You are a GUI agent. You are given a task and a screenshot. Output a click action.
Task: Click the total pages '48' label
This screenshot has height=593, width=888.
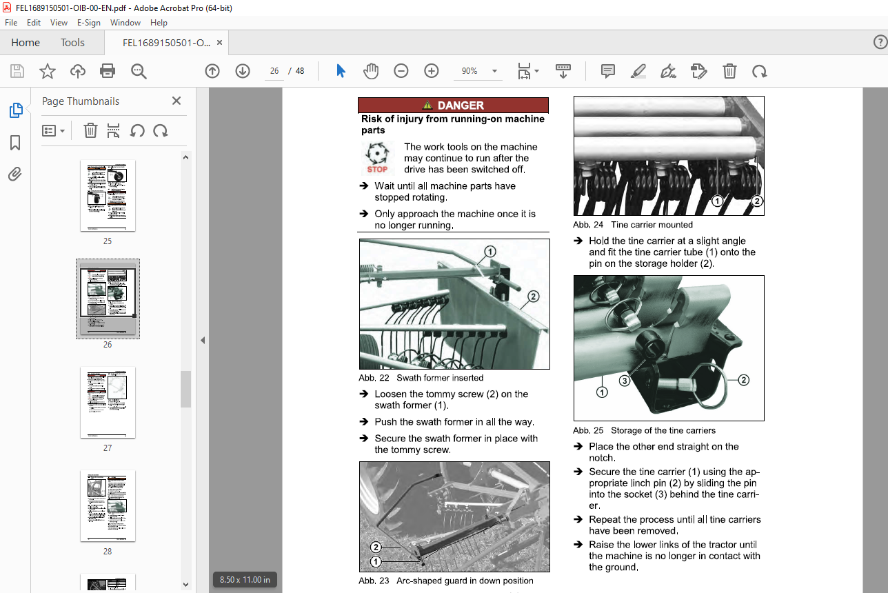pyautogui.click(x=300, y=71)
